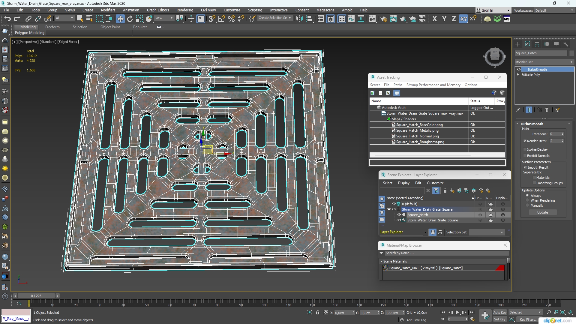Click the Undo arrow icon
Viewport: 576px width, 324px height.
7,19
